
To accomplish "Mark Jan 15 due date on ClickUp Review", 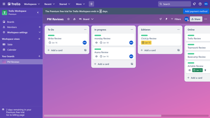I will point(146,43).
